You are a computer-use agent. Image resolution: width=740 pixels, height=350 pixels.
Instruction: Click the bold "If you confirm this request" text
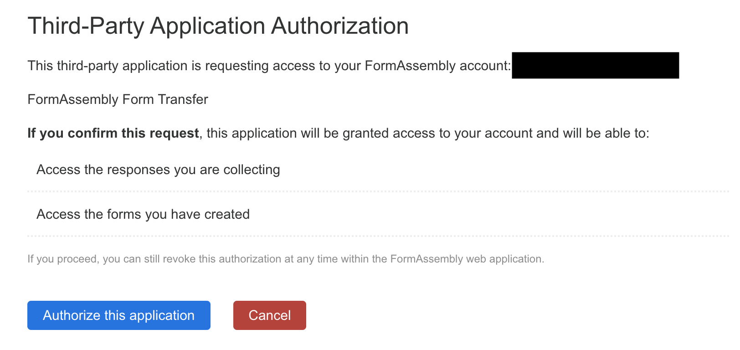(x=113, y=133)
